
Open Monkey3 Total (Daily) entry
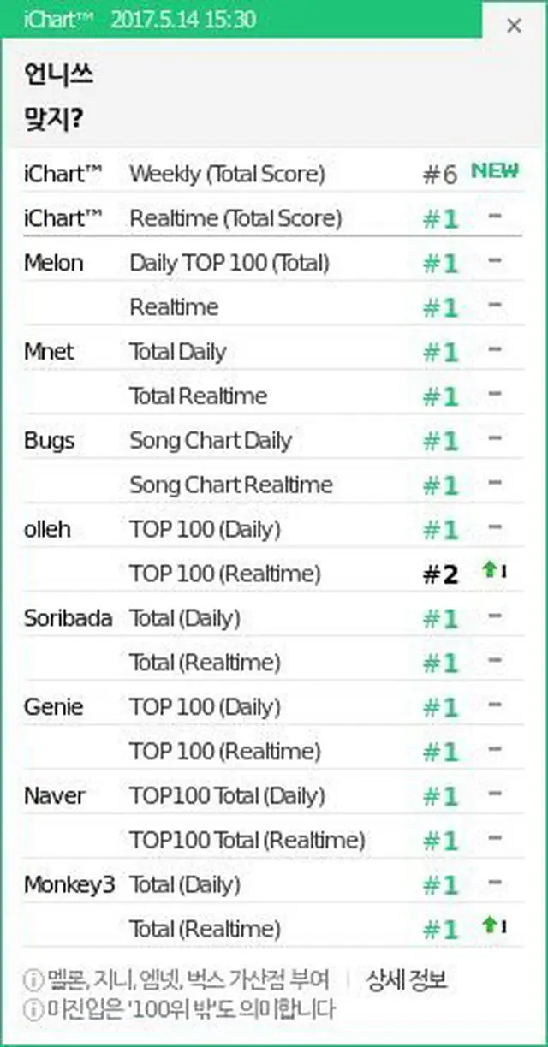click(274, 884)
